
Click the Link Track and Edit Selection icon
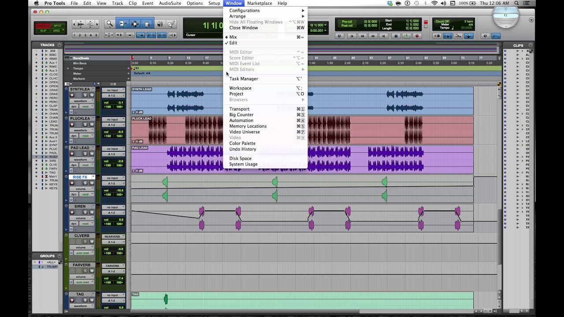pyautogui.click(x=162, y=35)
